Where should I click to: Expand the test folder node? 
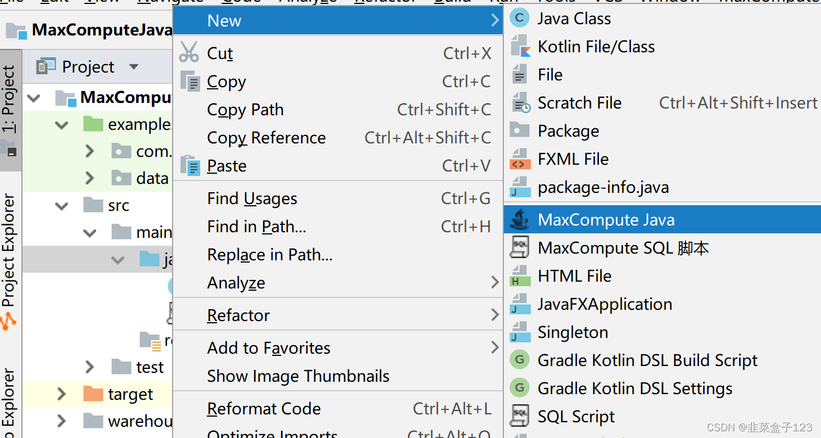pyautogui.click(x=89, y=368)
